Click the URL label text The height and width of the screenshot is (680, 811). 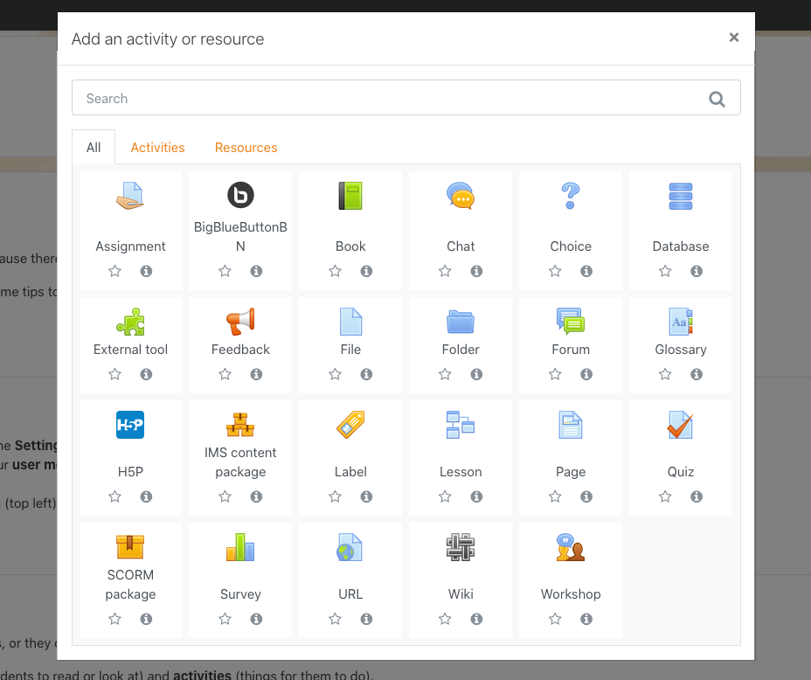(350, 593)
